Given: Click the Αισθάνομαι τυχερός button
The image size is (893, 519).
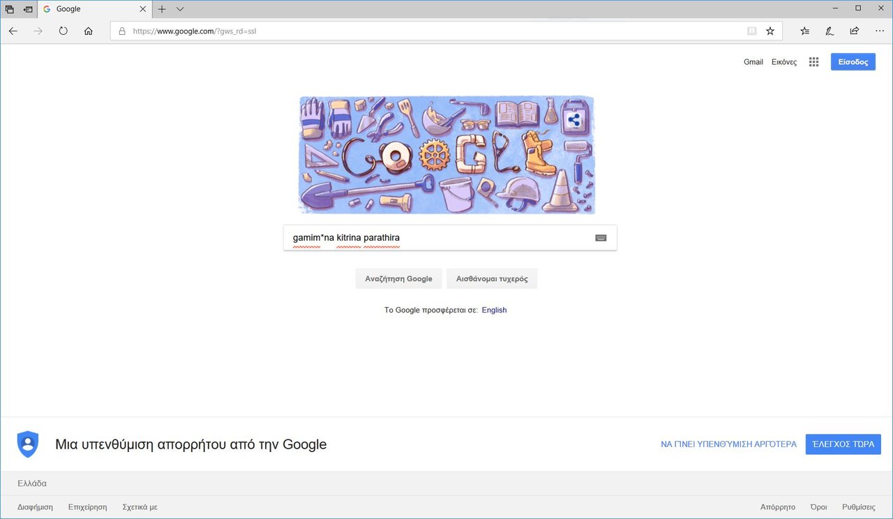Looking at the screenshot, I should 492,278.
